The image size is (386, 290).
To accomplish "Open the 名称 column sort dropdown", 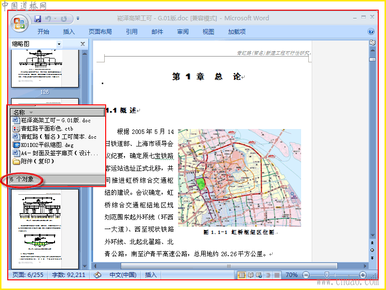I will 31,113.
